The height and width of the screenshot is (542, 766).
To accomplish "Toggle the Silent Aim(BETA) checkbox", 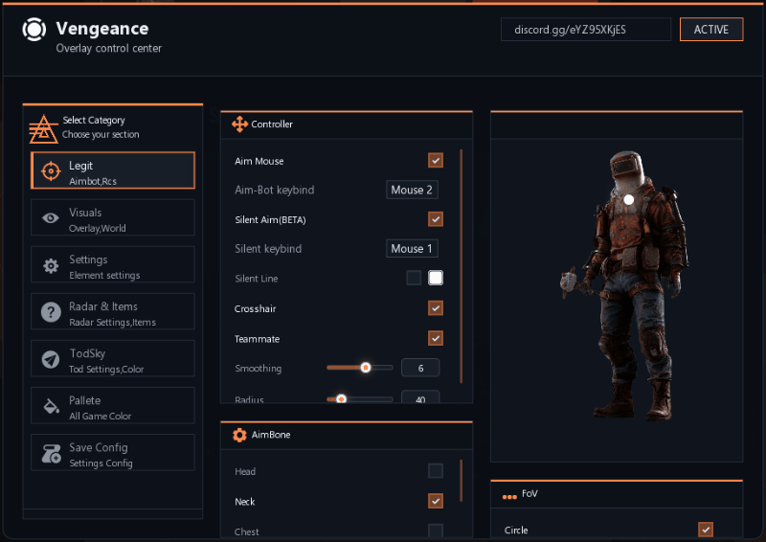I will [x=436, y=219].
